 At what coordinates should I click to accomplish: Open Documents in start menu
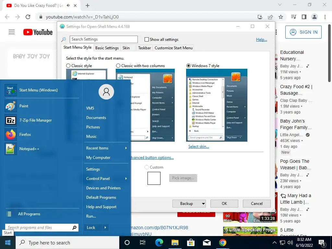96,118
